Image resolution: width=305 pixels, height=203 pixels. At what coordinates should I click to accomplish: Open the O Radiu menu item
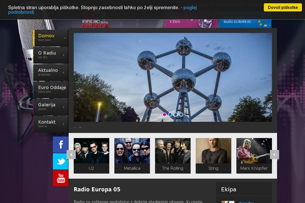[x=50, y=55]
